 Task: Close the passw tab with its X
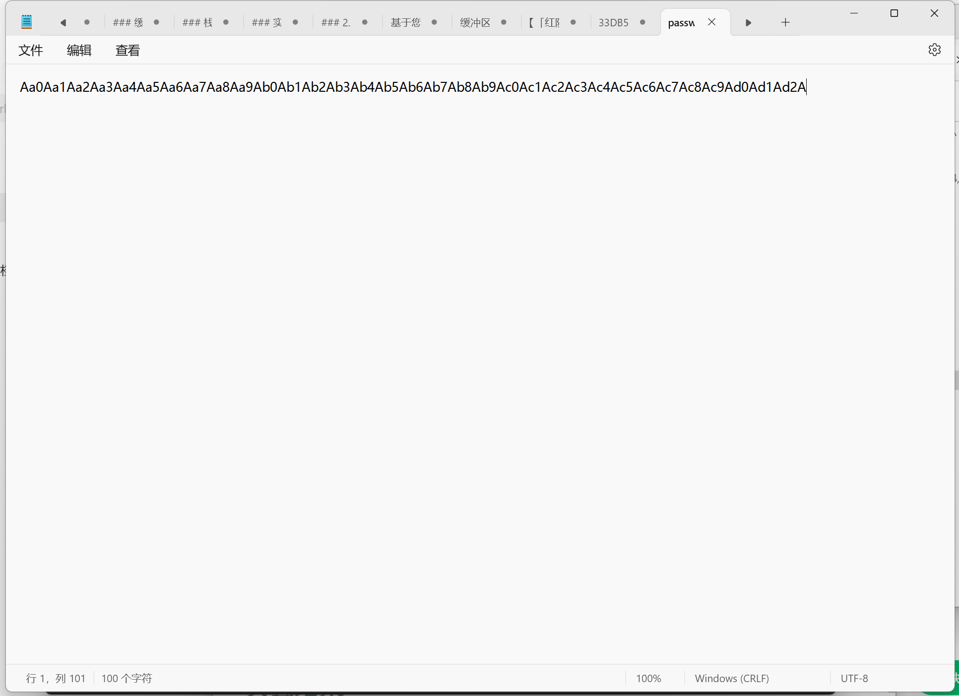711,22
